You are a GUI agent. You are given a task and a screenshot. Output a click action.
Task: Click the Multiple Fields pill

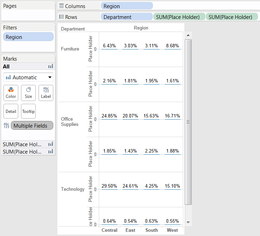click(x=32, y=126)
